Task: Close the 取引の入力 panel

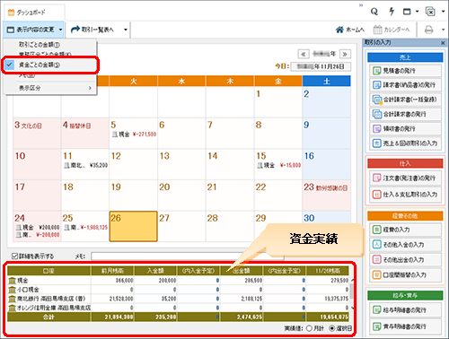Action: click(443, 43)
